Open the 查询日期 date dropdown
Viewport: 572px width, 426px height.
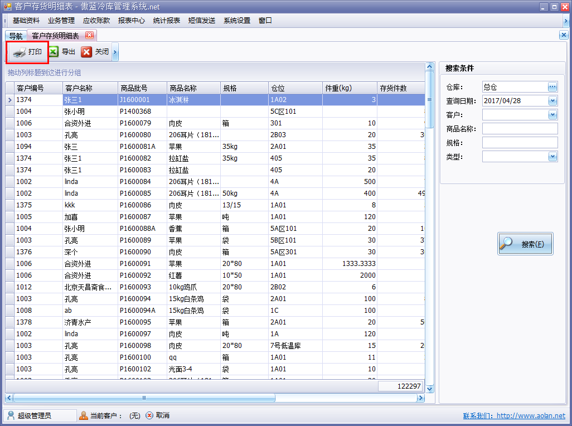click(x=552, y=100)
